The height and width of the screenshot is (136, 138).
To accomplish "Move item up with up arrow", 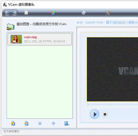I will (x=40, y=123).
